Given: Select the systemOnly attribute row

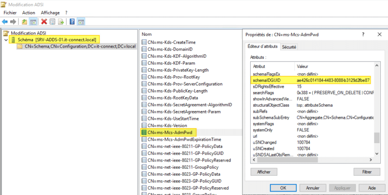Looking at the screenshot, I should click(x=312, y=130).
